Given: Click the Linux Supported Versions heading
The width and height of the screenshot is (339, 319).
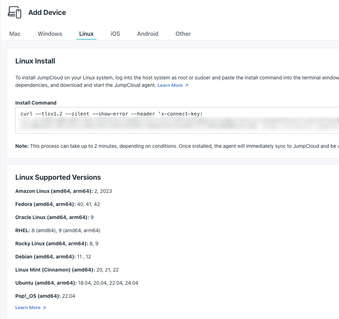Looking at the screenshot, I should coord(58,177).
